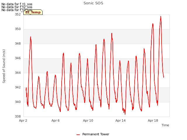Click the Sonic SOS chart title
187x140 pixels.
[x=93, y=3]
